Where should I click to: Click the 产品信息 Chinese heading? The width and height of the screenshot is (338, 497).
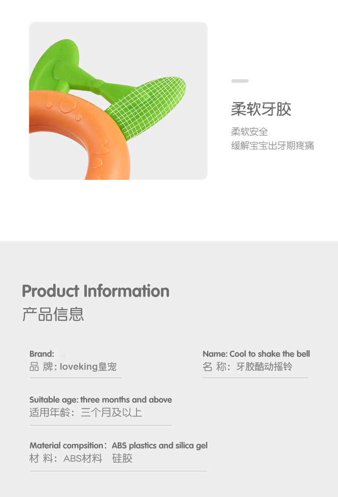click(x=53, y=315)
